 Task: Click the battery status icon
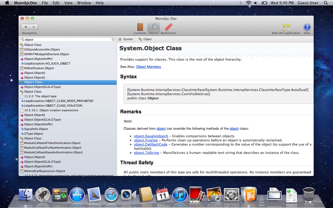tap(264, 3)
